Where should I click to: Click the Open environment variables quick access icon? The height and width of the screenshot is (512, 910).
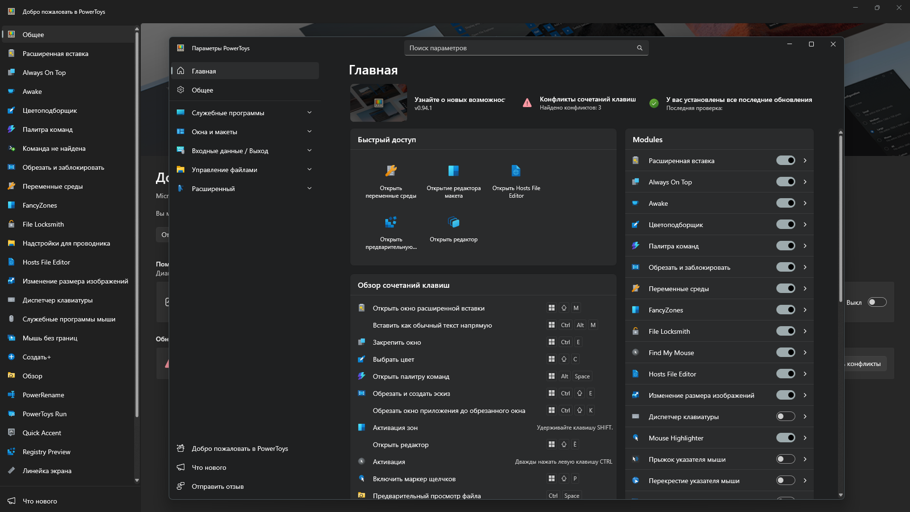coord(391,171)
